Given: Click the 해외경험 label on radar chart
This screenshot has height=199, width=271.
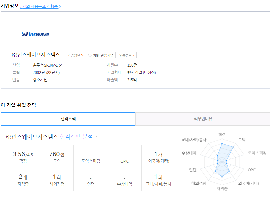Looking at the screenshot, I should coord(199,183).
